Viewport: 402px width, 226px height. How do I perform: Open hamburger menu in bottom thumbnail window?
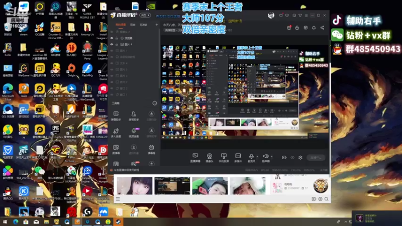(x=118, y=199)
